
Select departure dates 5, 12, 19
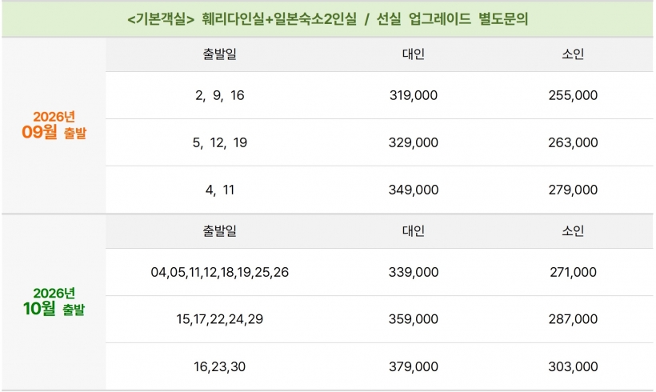[220, 142]
